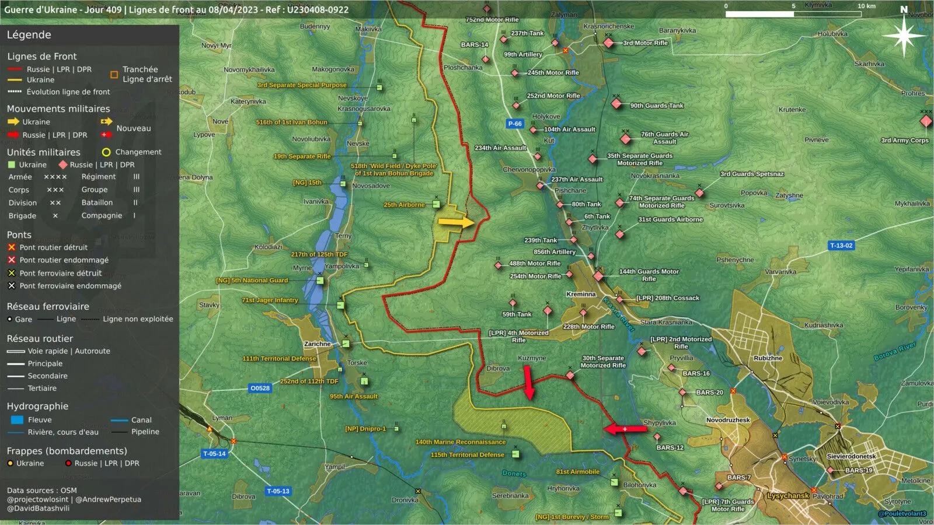Click the Russie strike dot under Frappes
The height and width of the screenshot is (525, 934).
(68, 463)
